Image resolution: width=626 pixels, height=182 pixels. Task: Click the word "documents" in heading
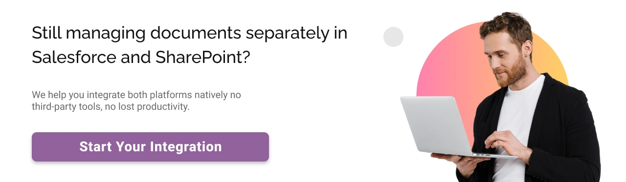[196, 33]
